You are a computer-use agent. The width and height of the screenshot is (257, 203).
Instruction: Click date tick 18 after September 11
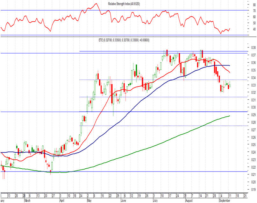pos(237,196)
